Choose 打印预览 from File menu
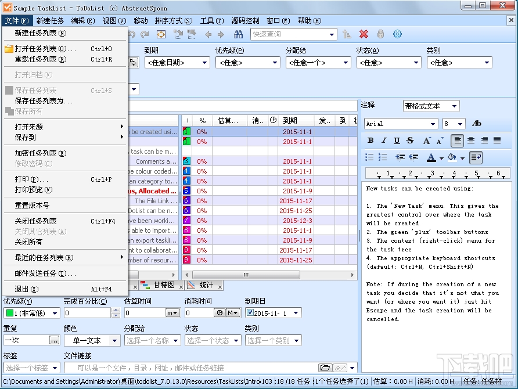Image resolution: width=518 pixels, height=389 pixels. [x=65, y=190]
